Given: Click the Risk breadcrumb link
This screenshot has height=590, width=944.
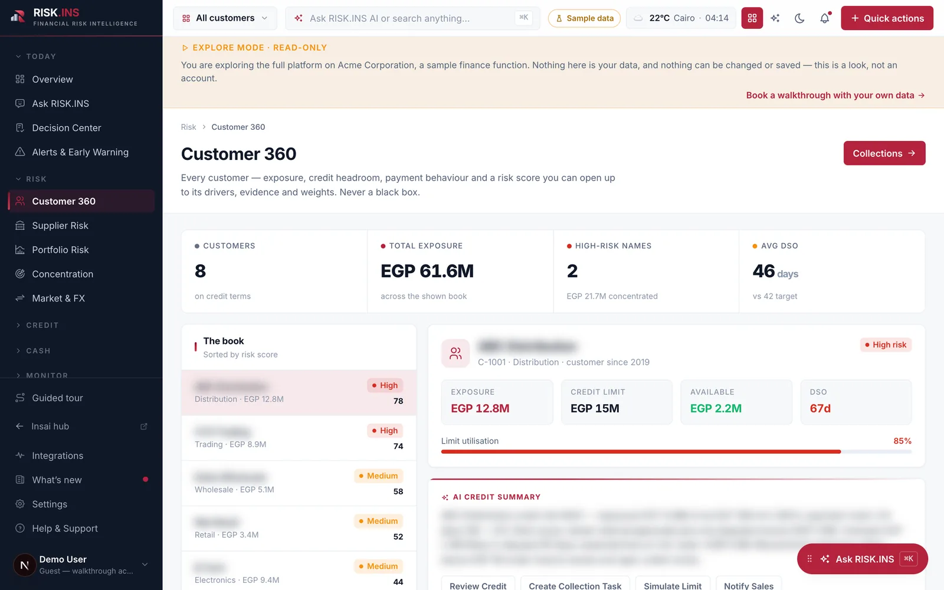Looking at the screenshot, I should tap(188, 127).
